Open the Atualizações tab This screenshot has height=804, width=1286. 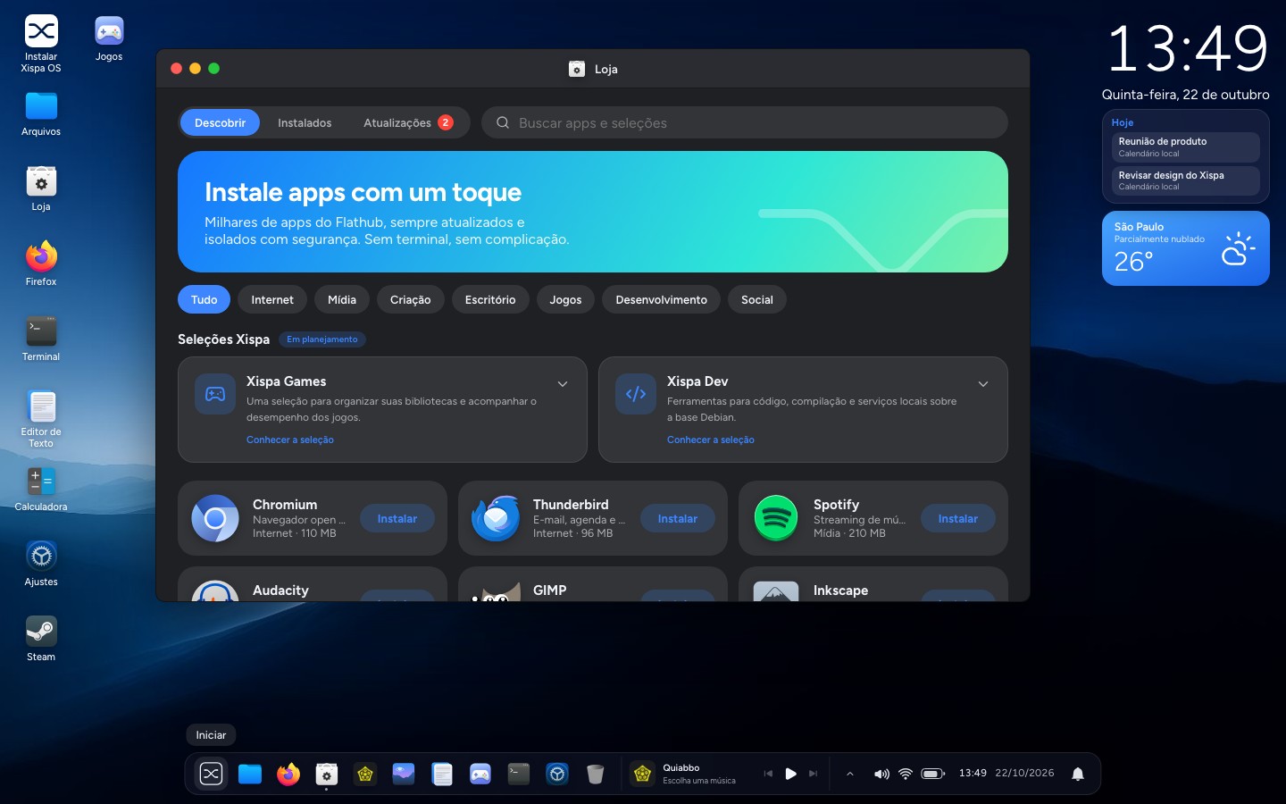[408, 122]
